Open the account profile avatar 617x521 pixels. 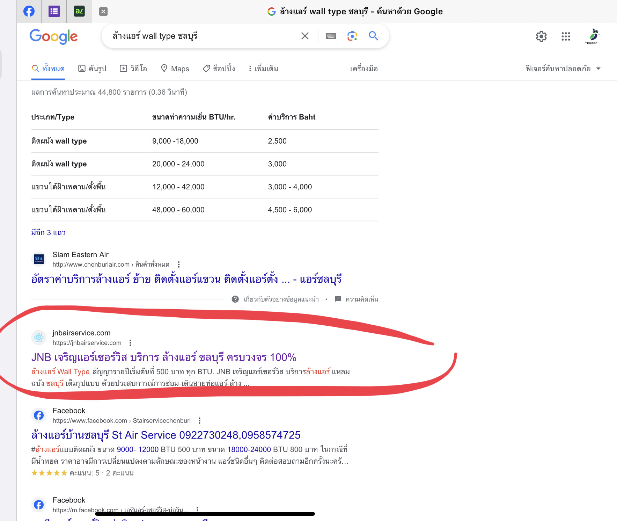pyautogui.click(x=592, y=36)
